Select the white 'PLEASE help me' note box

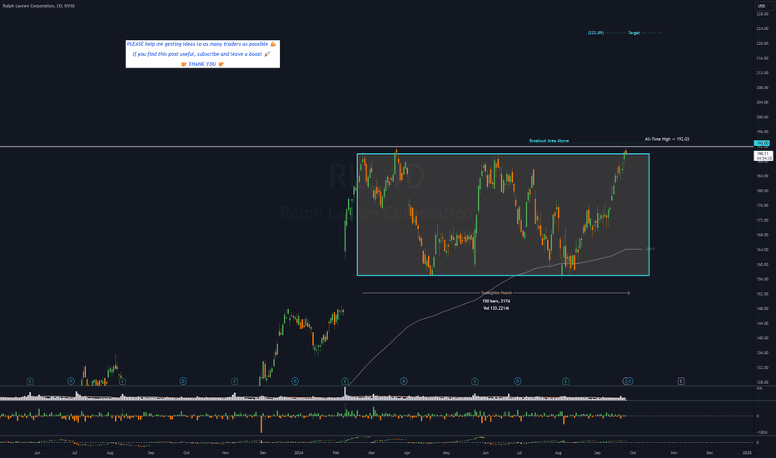(202, 54)
